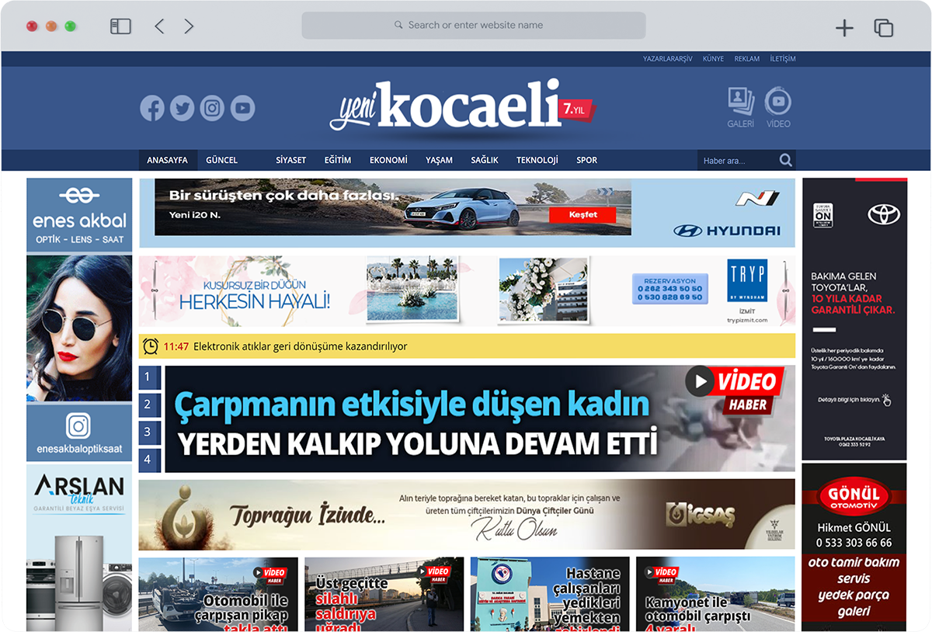Open the Instagram icon in header
932x632 pixels.
tap(212, 108)
